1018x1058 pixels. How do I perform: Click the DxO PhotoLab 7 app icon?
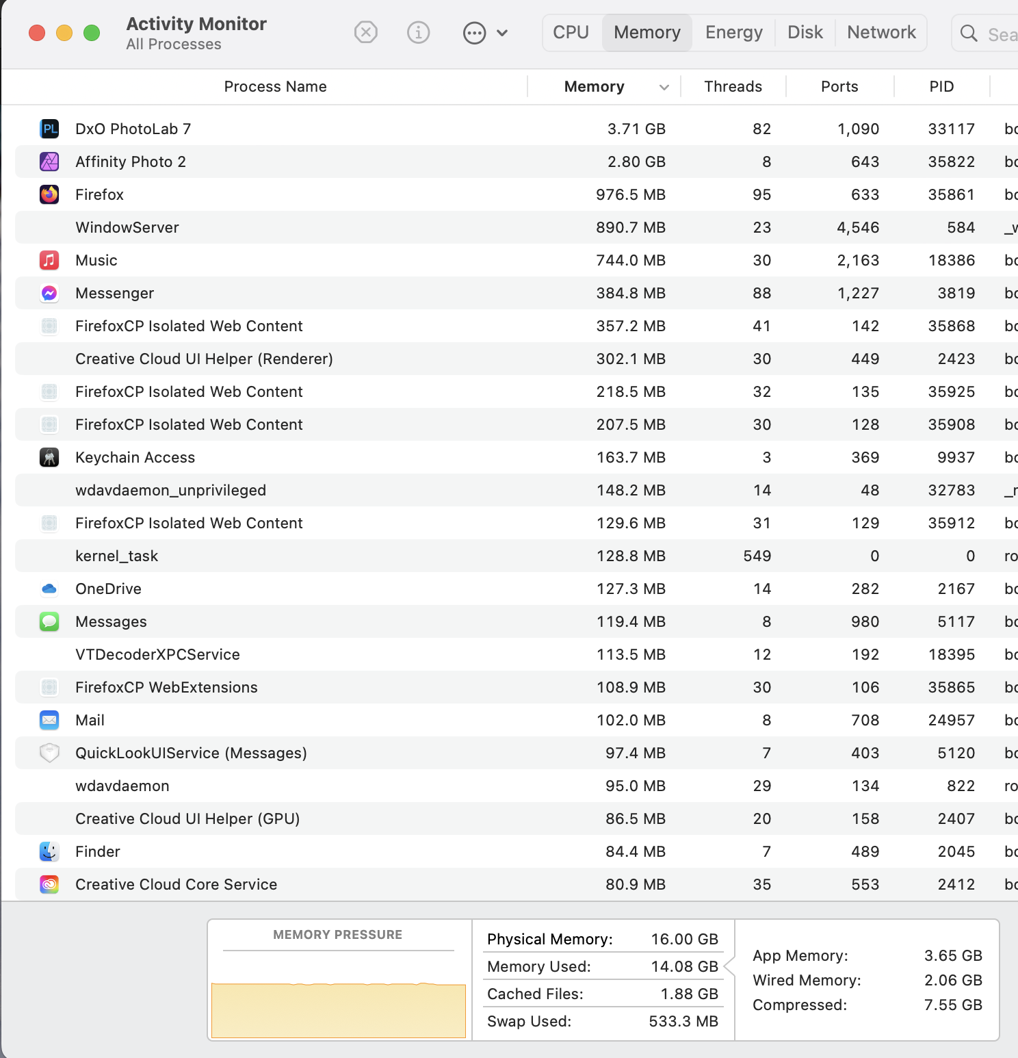coord(49,129)
